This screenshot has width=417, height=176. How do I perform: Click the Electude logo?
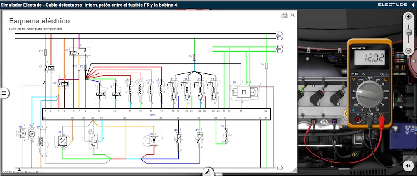tap(394, 5)
